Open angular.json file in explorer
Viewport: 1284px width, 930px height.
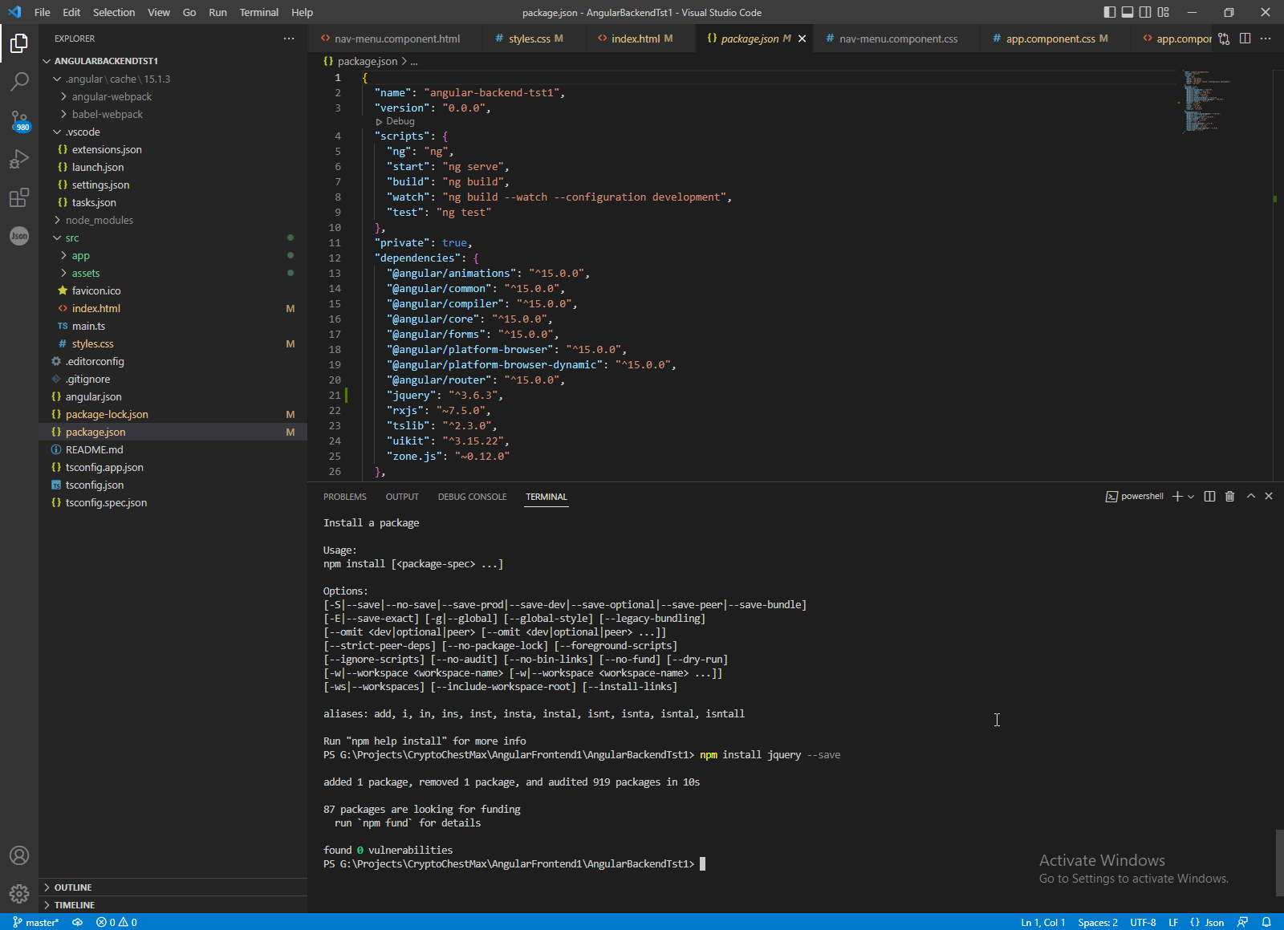(93, 397)
